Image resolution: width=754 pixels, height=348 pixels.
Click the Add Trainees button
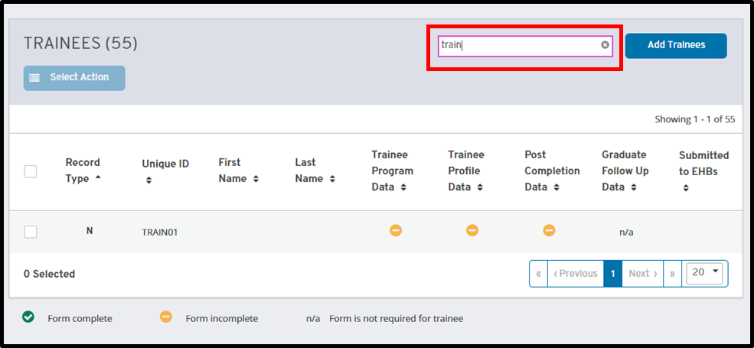click(676, 45)
